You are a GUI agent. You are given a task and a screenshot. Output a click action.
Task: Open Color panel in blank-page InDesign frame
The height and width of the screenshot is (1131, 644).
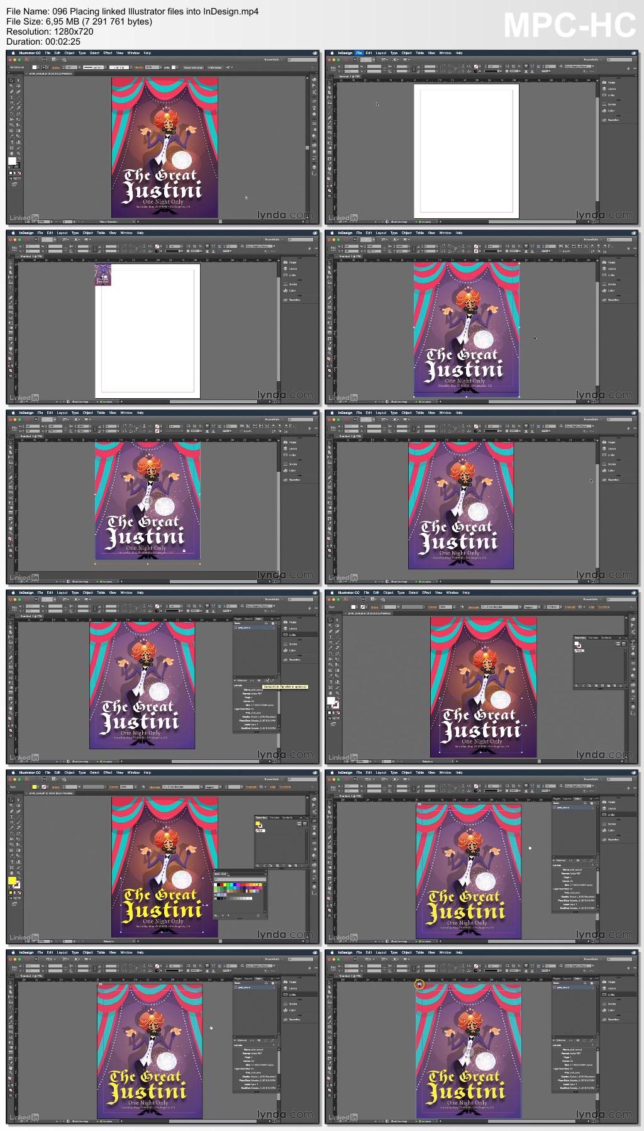608,111
